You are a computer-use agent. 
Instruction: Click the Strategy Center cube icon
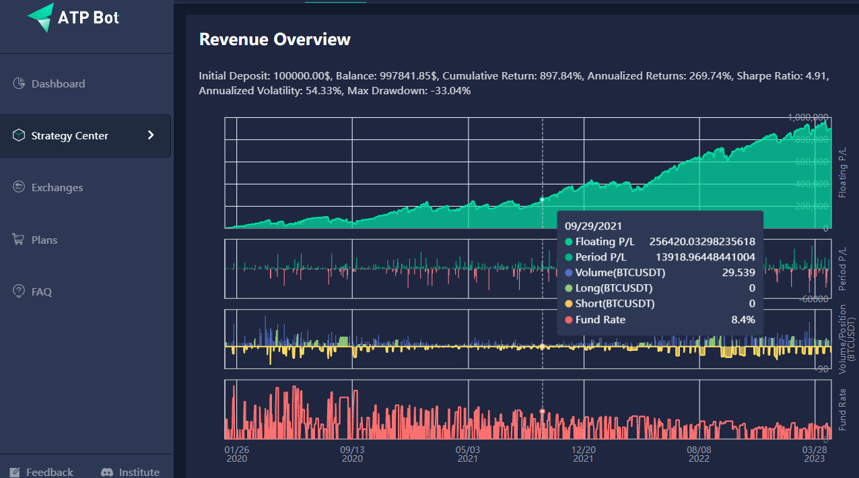(19, 135)
